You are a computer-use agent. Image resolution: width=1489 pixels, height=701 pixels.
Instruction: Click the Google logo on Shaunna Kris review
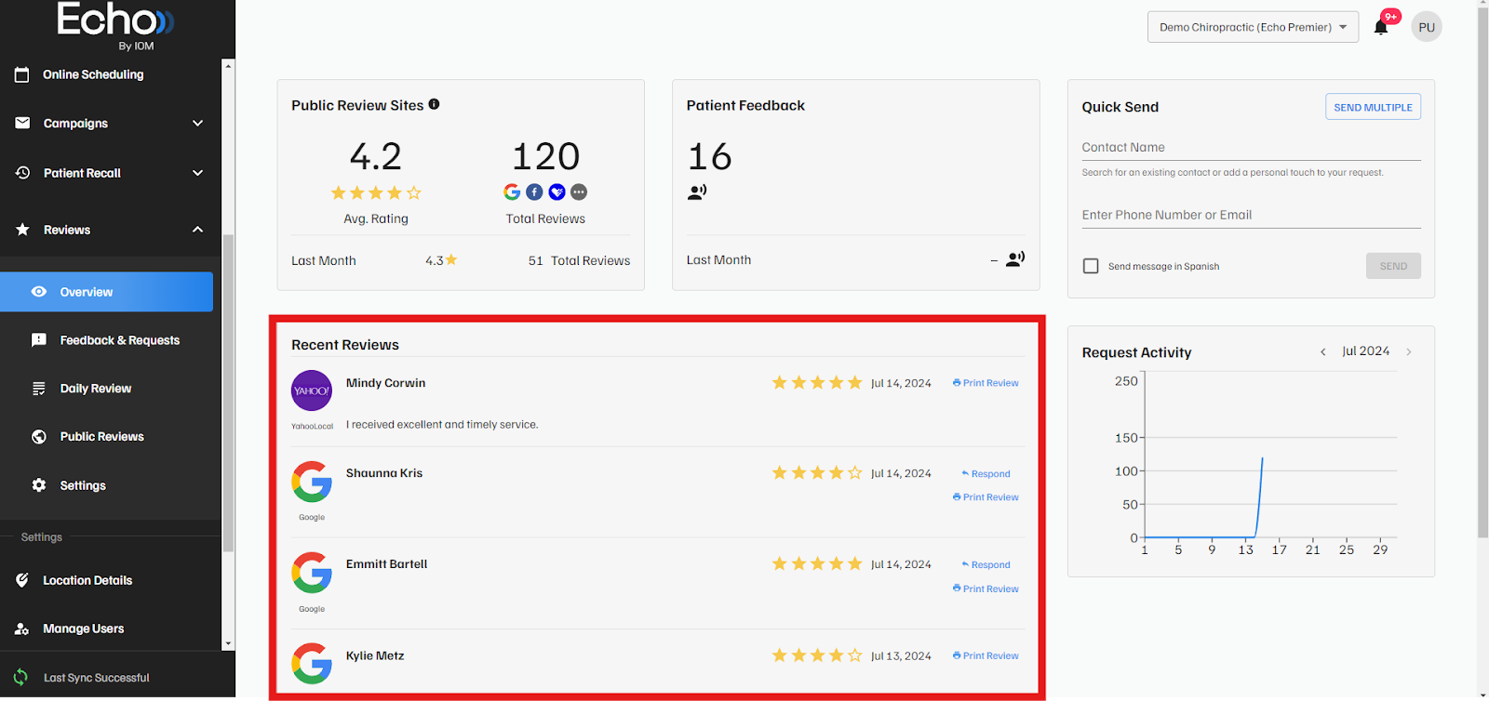click(x=312, y=482)
